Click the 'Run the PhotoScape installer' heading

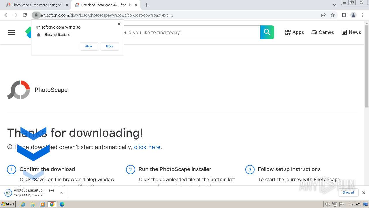pos(175,169)
